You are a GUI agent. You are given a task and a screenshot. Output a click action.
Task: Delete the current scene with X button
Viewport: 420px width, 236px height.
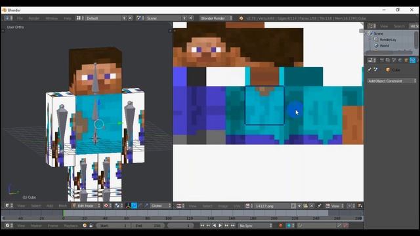[191, 18]
